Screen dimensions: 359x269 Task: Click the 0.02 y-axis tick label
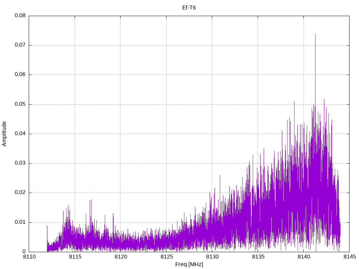click(x=20, y=193)
